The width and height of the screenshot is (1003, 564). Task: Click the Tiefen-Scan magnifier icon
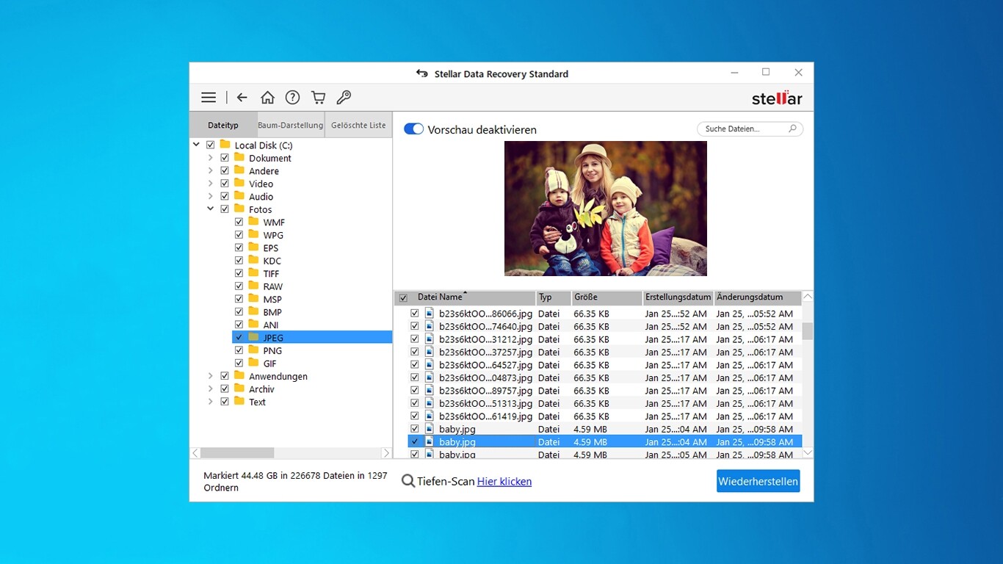408,482
